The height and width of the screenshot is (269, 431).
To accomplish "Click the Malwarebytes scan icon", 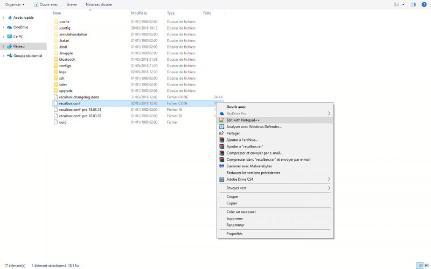I will (x=221, y=166).
